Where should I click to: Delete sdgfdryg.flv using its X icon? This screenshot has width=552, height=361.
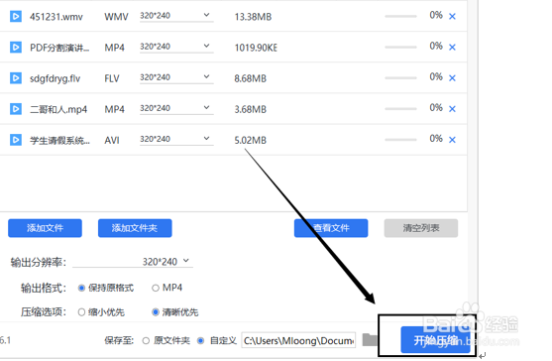click(x=452, y=77)
